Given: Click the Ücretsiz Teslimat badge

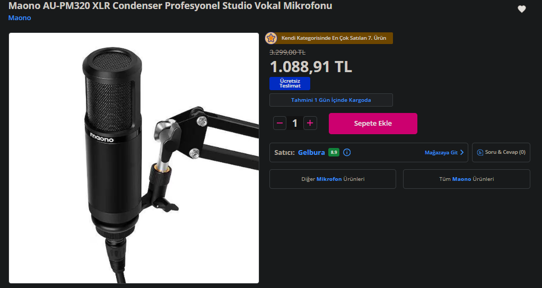Looking at the screenshot, I should (x=290, y=83).
